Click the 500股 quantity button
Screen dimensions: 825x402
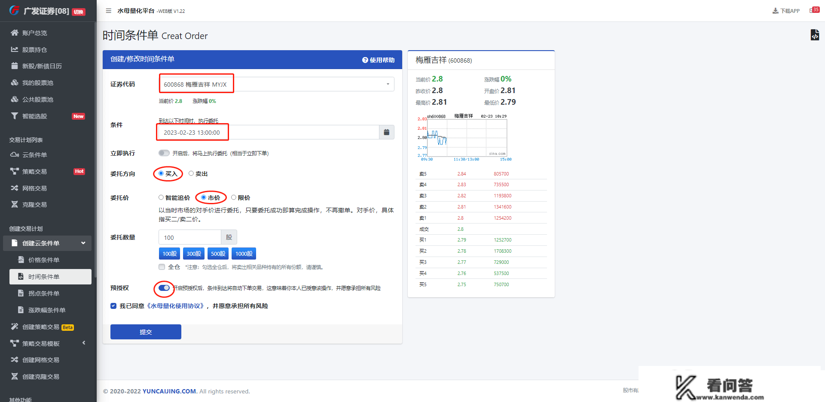pos(218,254)
